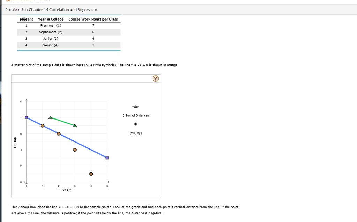The width and height of the screenshot is (357, 222).
Task: Select the orange data point at year 4
Action: [91, 174]
